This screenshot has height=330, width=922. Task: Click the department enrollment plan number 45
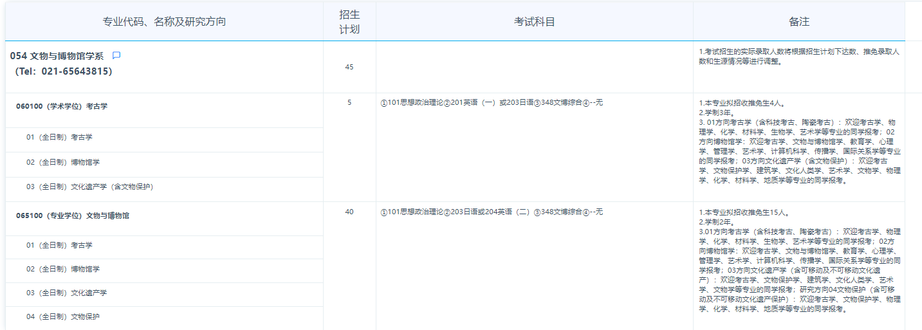coord(349,67)
